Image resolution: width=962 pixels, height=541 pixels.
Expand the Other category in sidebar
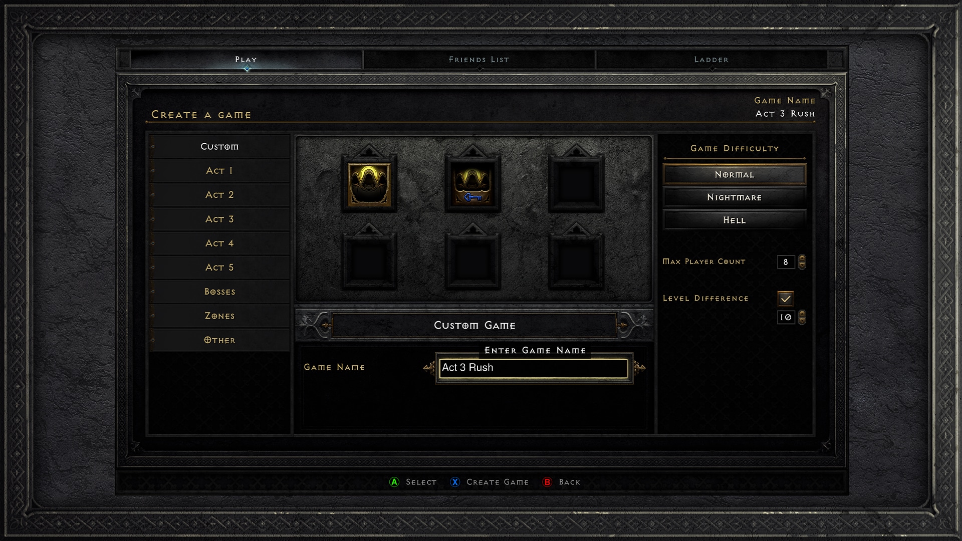(x=220, y=340)
